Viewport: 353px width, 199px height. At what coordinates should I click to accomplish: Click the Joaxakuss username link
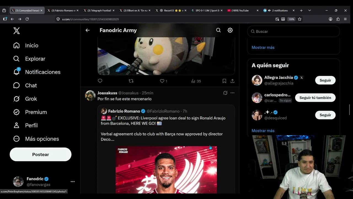tap(107, 93)
